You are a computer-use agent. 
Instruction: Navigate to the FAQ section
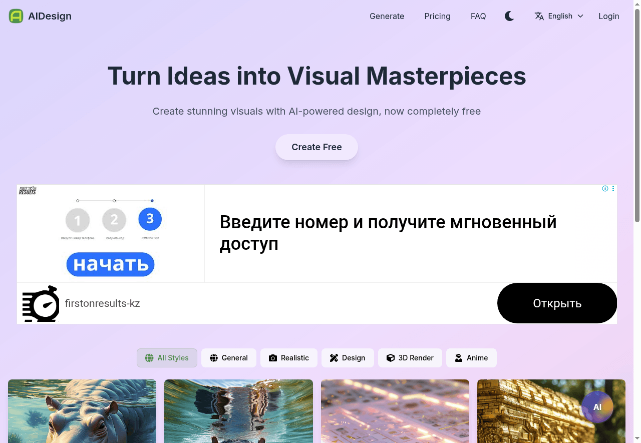tap(478, 16)
